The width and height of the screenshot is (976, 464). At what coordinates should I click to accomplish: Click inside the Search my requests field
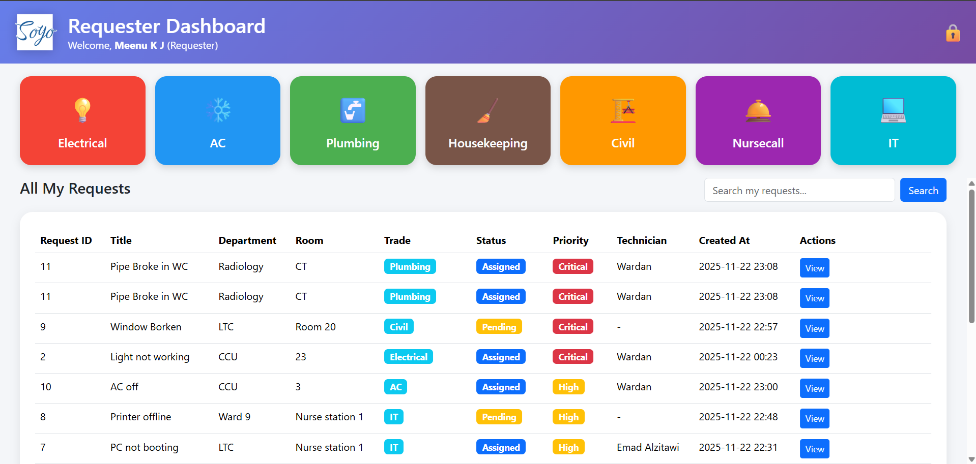pyautogui.click(x=799, y=190)
